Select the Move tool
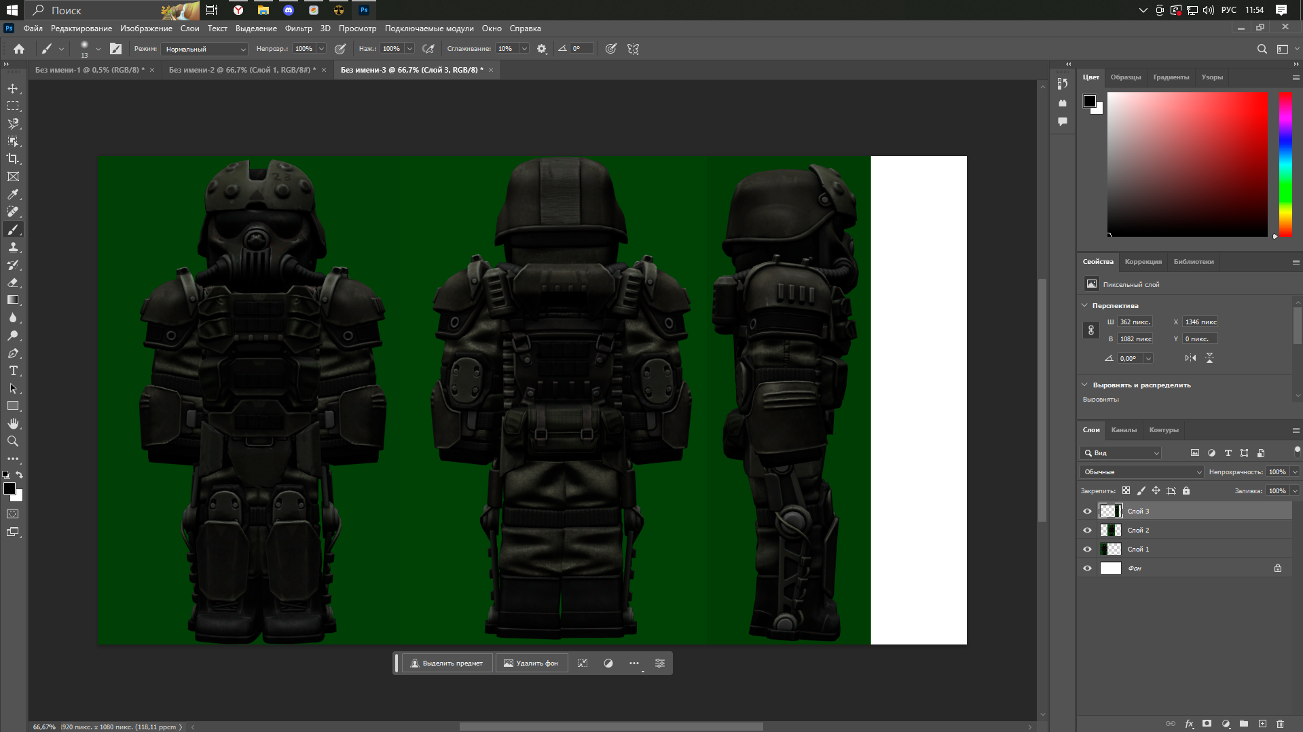Viewport: 1303px width, 732px height. coord(13,89)
